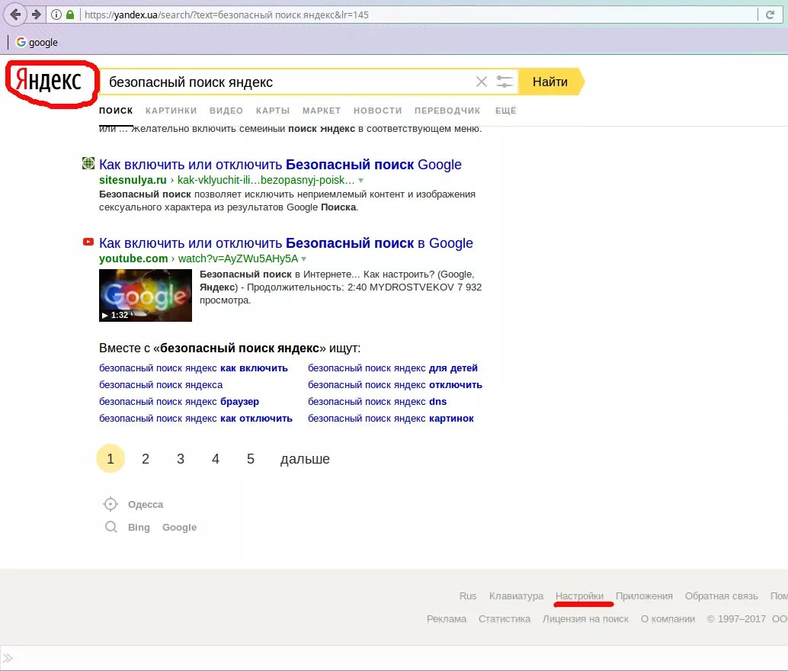Click the magnifier icon beside Bing
This screenshot has width=788, height=671.
[111, 527]
